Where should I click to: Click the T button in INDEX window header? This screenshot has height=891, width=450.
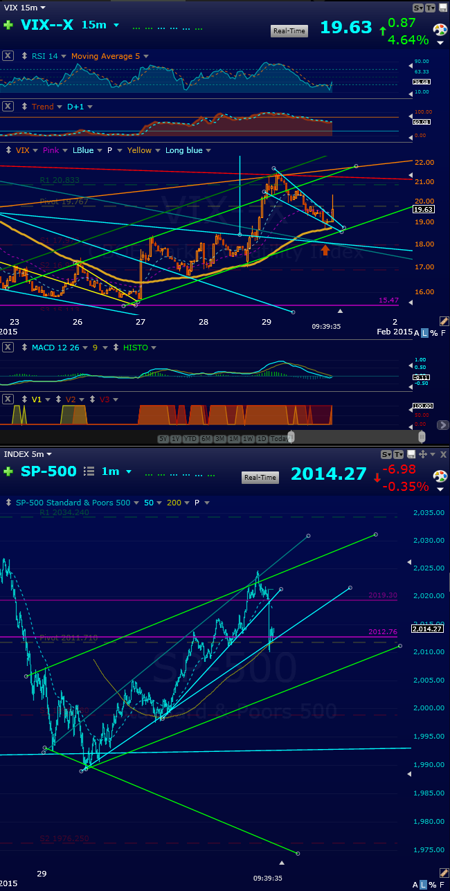399,454
